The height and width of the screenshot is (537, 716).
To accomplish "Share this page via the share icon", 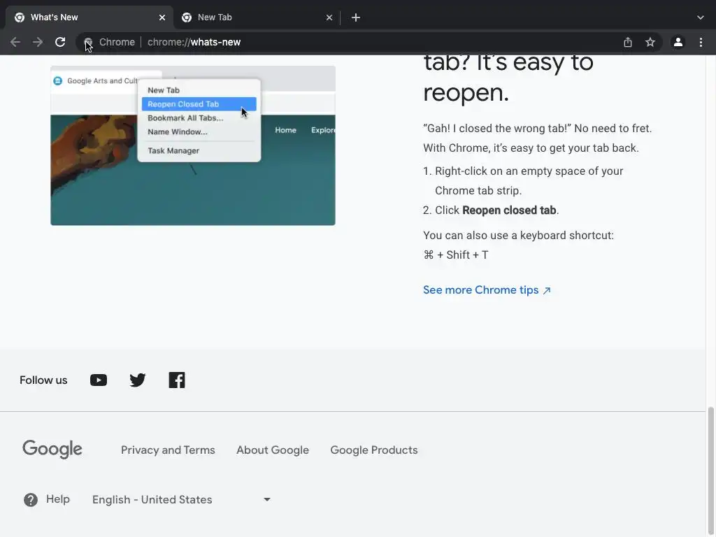I will pos(628,42).
